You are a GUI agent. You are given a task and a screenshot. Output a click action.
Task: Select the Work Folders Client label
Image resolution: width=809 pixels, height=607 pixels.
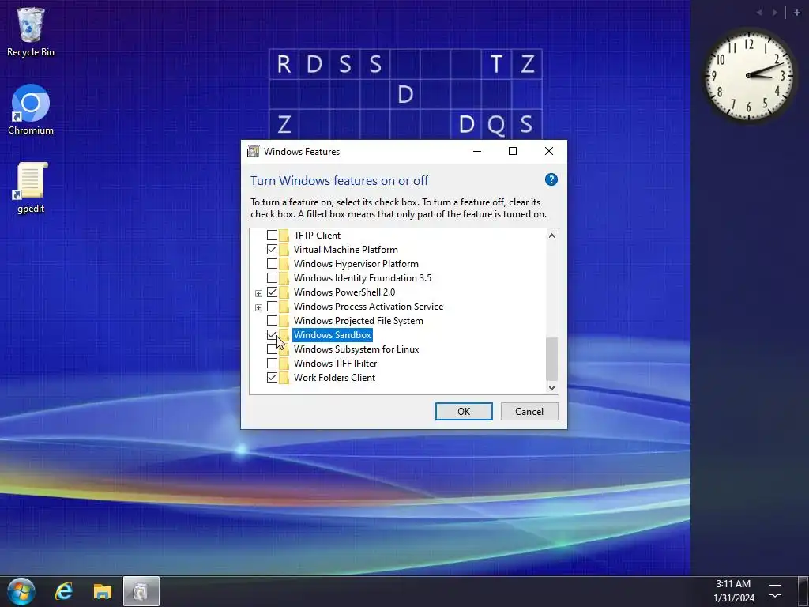coord(334,378)
